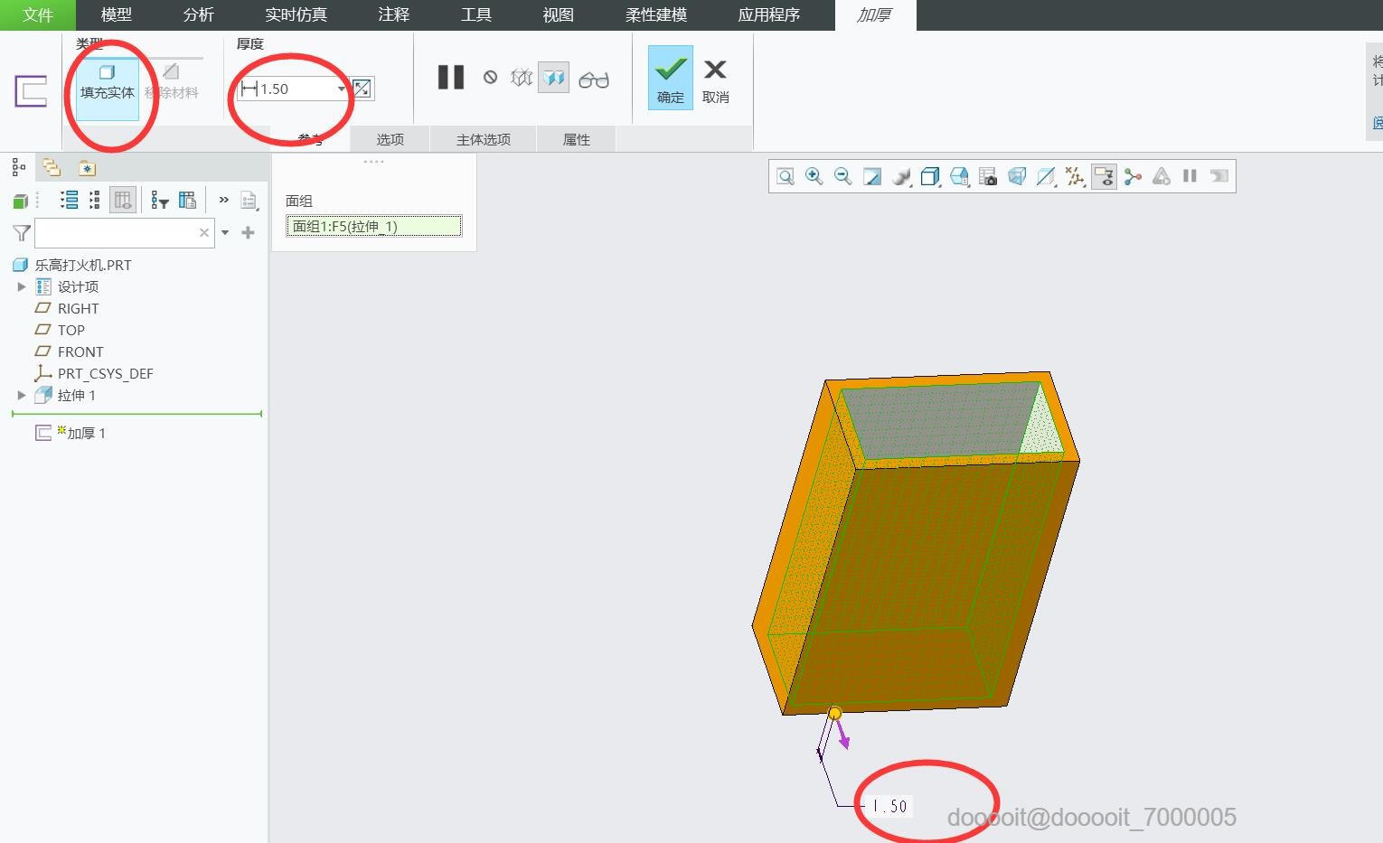Open the 主体选项 body options tab
This screenshot has height=843, width=1383.
click(x=484, y=139)
